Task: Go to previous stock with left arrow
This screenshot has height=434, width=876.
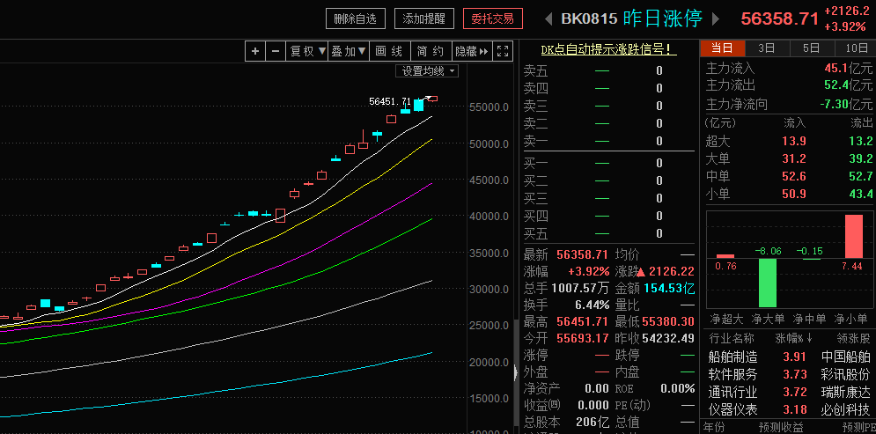Action: pos(548,18)
